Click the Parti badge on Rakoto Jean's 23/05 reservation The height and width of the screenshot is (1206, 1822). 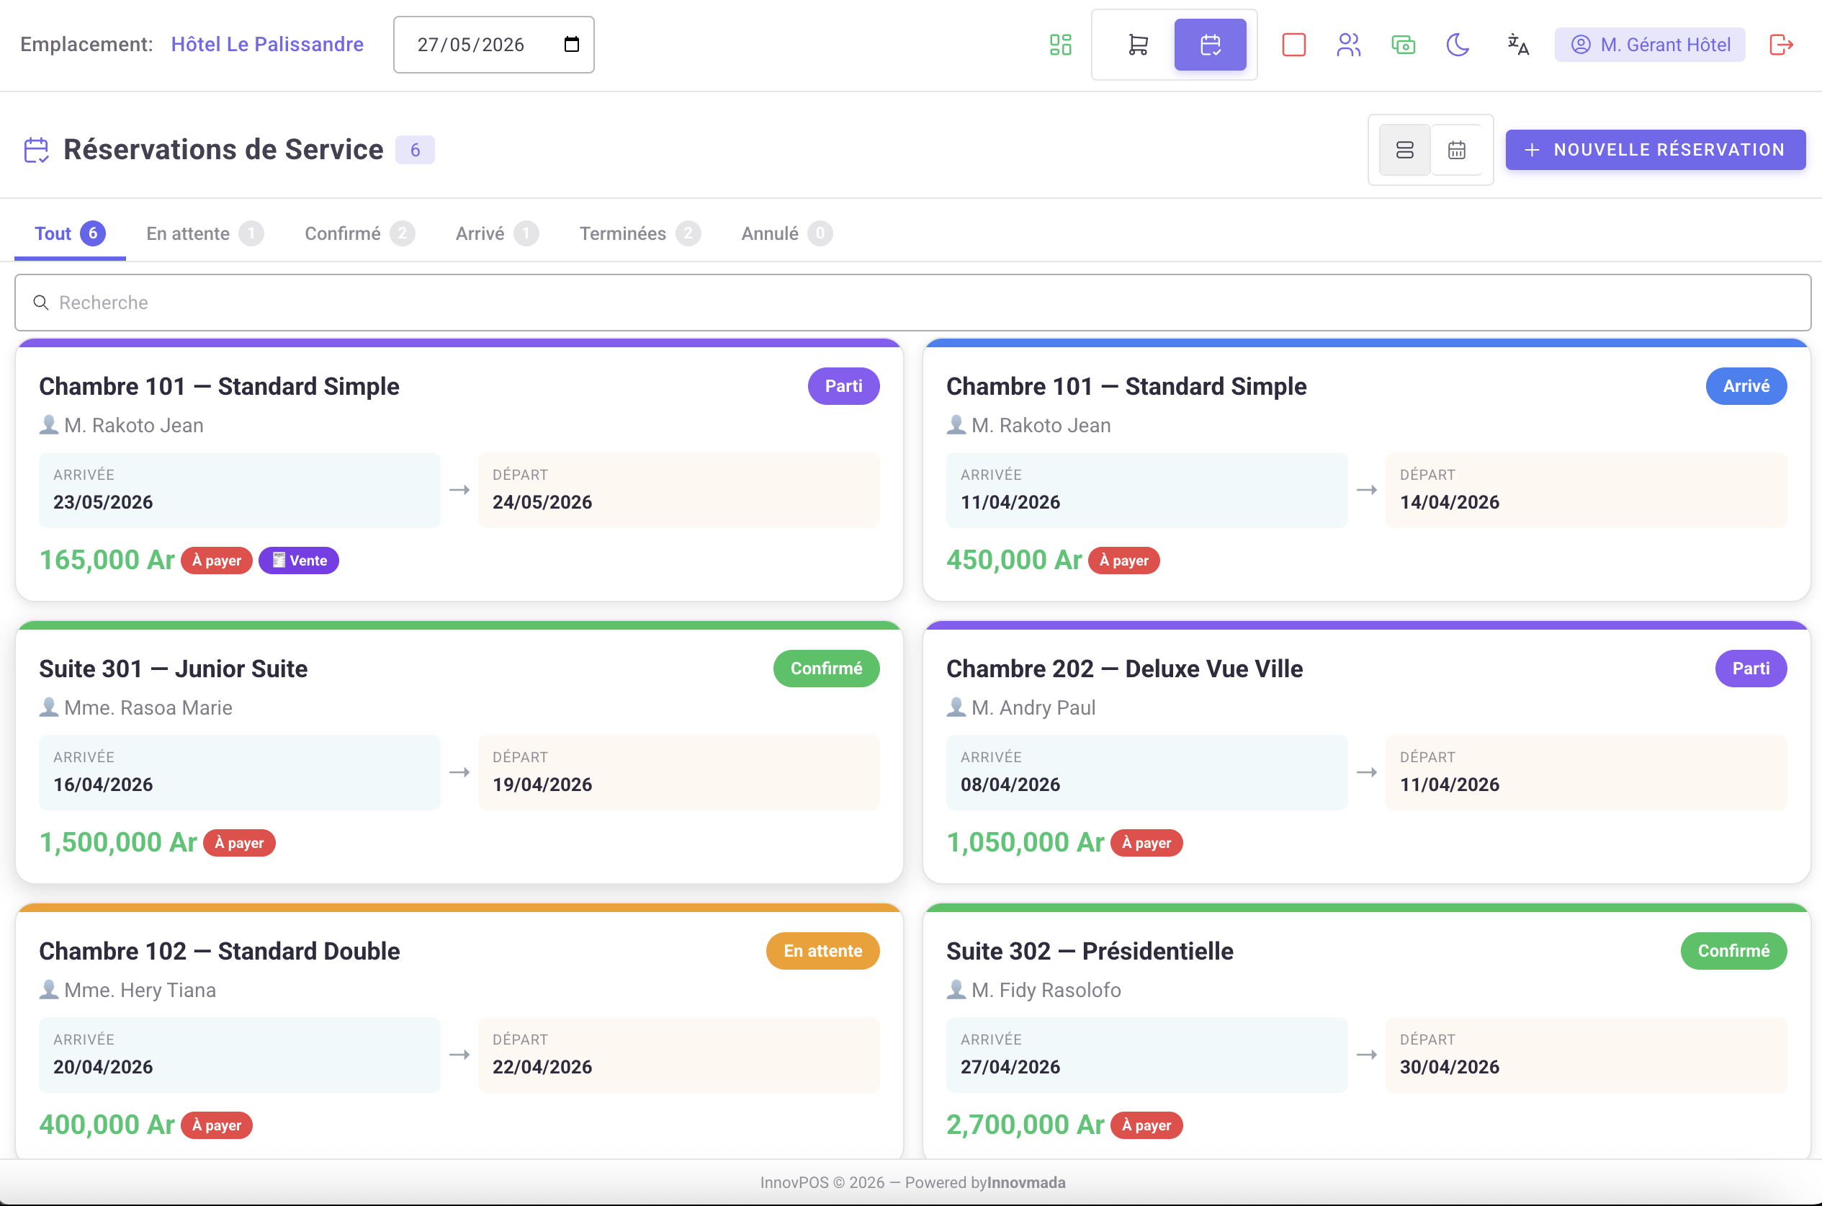tap(843, 386)
